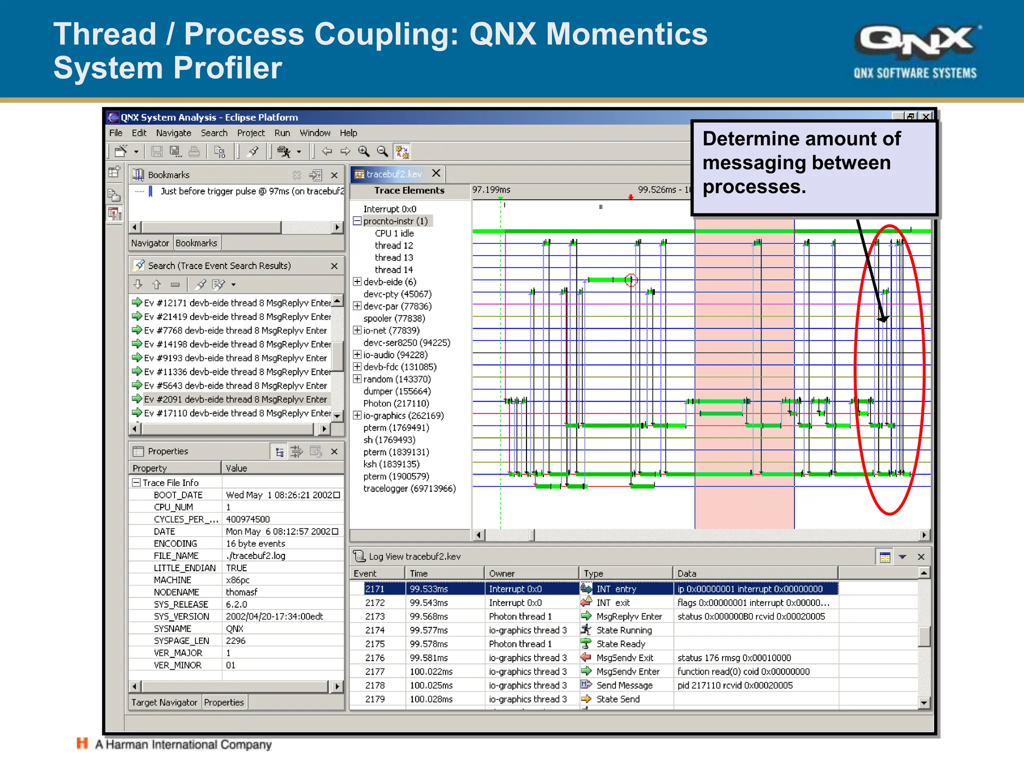Click the binary data toolbar icon

pyautogui.click(x=219, y=151)
